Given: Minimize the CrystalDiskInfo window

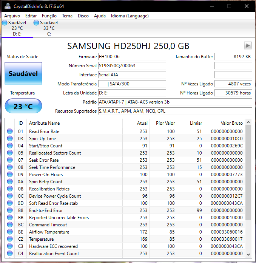Looking at the screenshot, I should [x=212, y=6].
